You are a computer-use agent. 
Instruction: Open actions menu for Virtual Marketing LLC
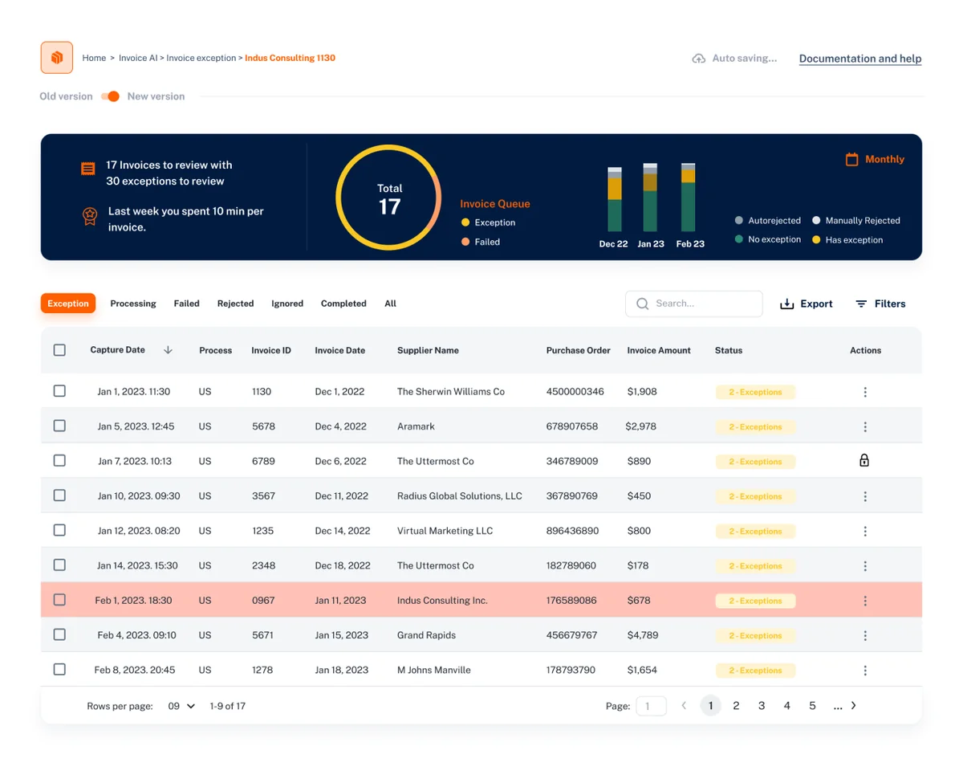865,531
